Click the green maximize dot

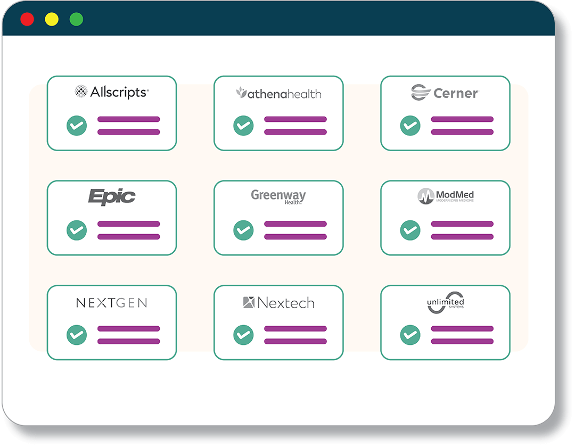(x=76, y=19)
